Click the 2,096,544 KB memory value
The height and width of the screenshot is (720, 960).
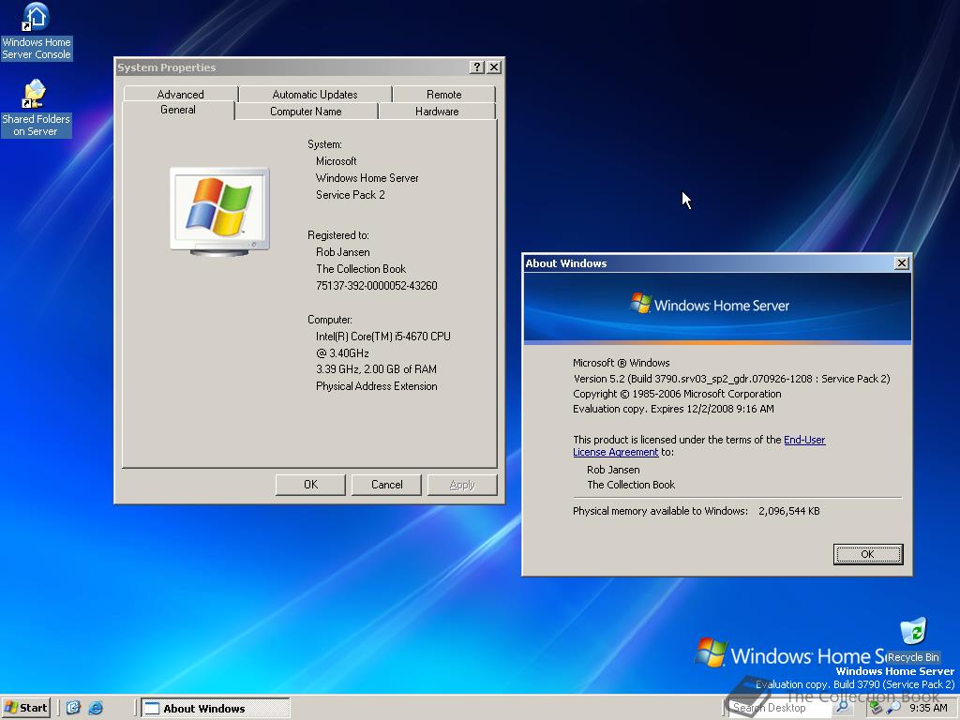[789, 511]
